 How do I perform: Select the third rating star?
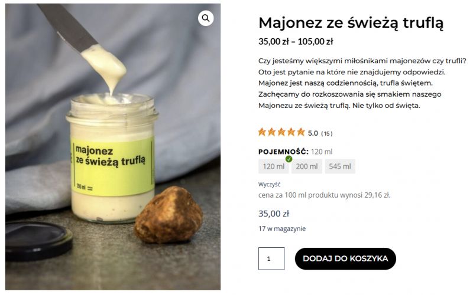[281, 132]
